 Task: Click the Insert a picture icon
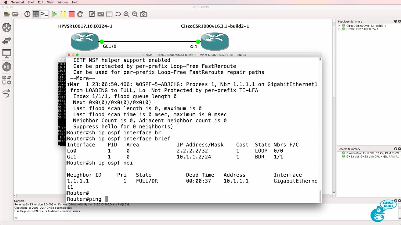101,14
